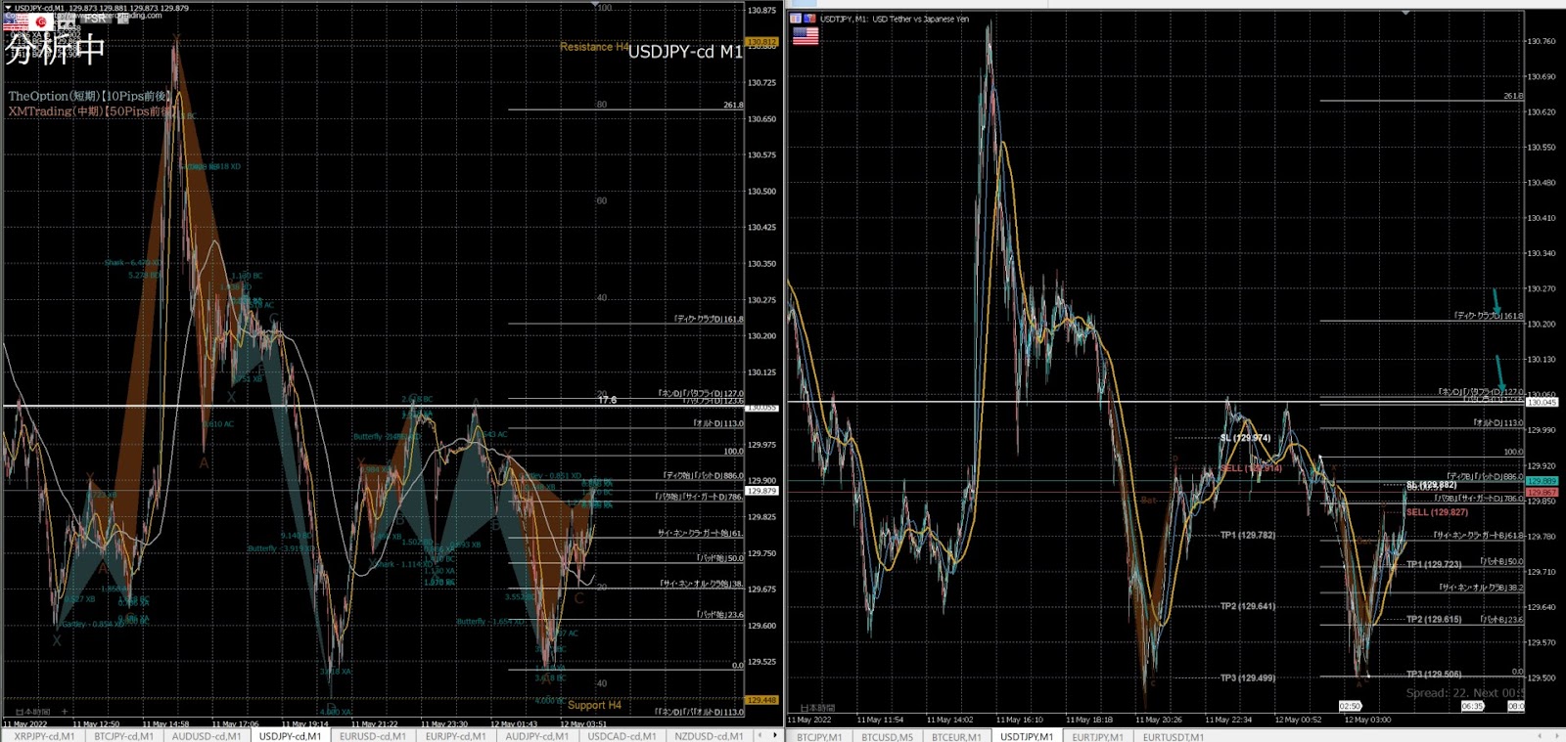1566x742 pixels.
Task: Switch to XRPJPY-cd,M1 chart tab
Action: click(x=44, y=736)
